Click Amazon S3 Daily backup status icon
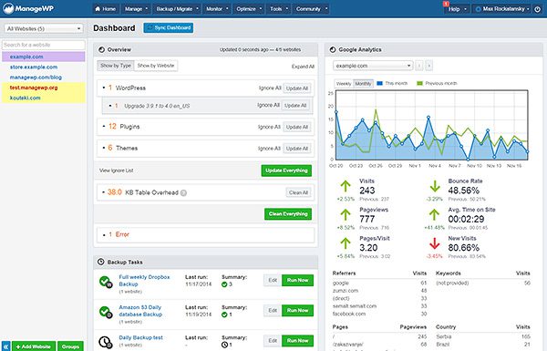Screen dimensions: 547x351 106,312
